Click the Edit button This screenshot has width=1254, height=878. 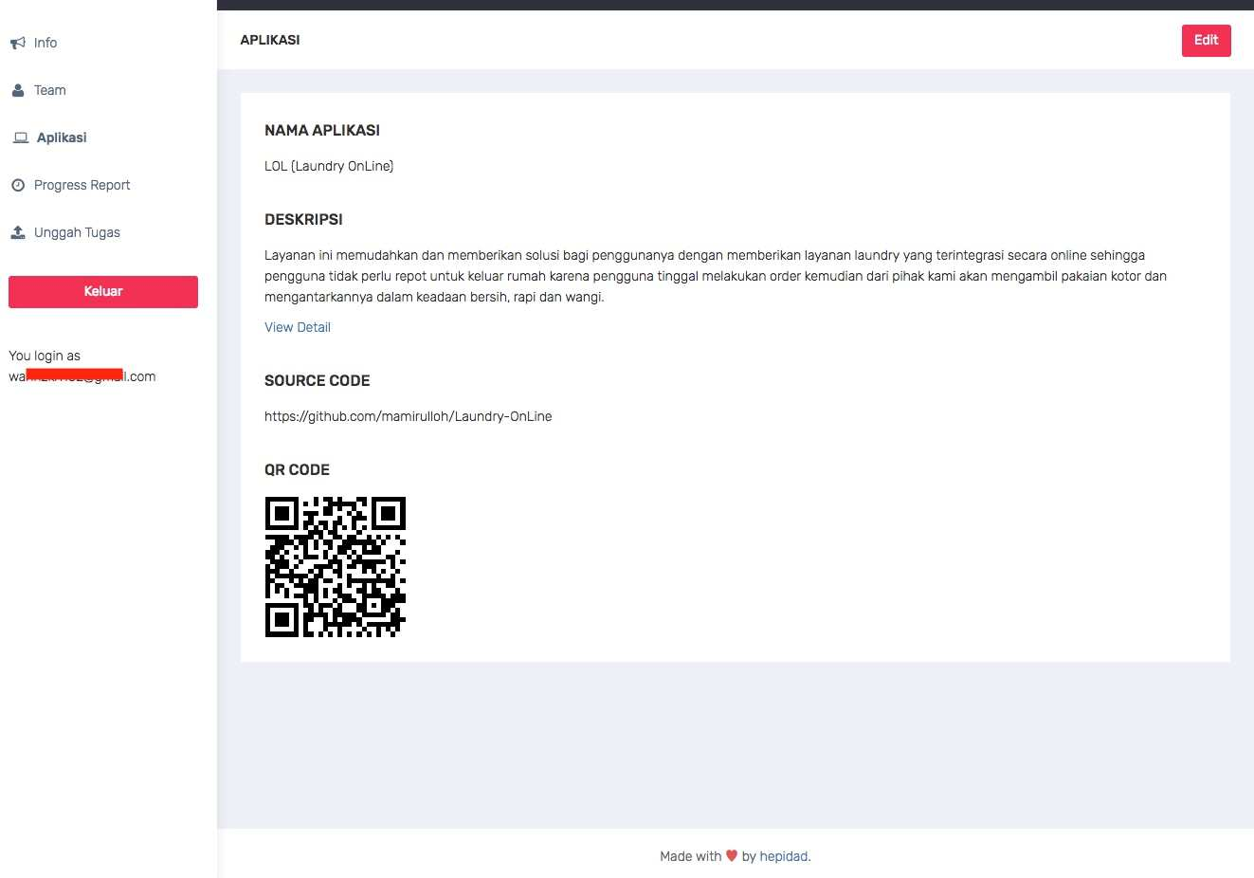[x=1206, y=40]
